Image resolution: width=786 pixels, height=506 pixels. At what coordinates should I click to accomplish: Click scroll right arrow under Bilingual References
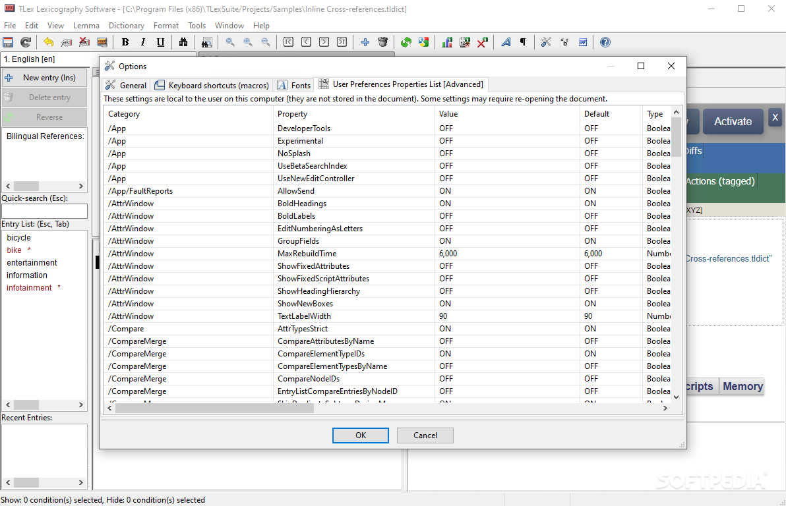pos(80,186)
